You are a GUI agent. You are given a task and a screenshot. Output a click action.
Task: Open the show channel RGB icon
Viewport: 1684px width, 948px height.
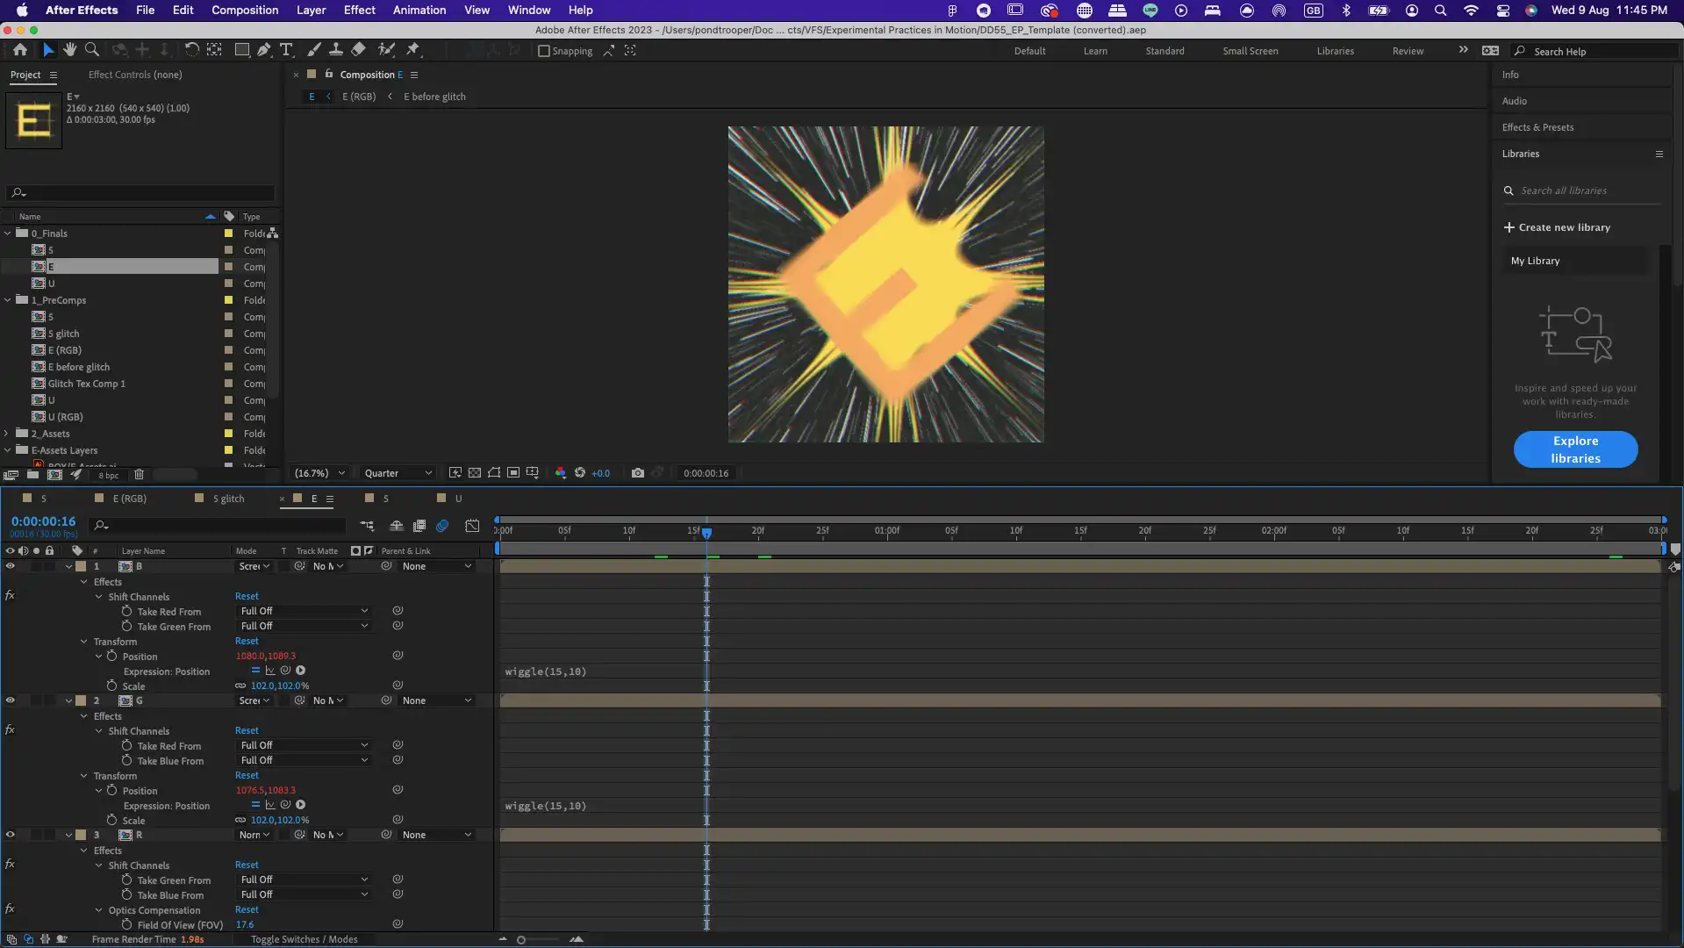(561, 473)
